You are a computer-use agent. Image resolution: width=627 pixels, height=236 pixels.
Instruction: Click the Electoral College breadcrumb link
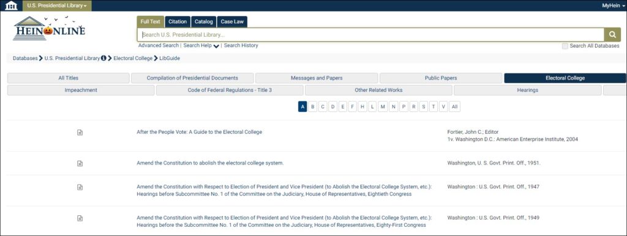(133, 58)
